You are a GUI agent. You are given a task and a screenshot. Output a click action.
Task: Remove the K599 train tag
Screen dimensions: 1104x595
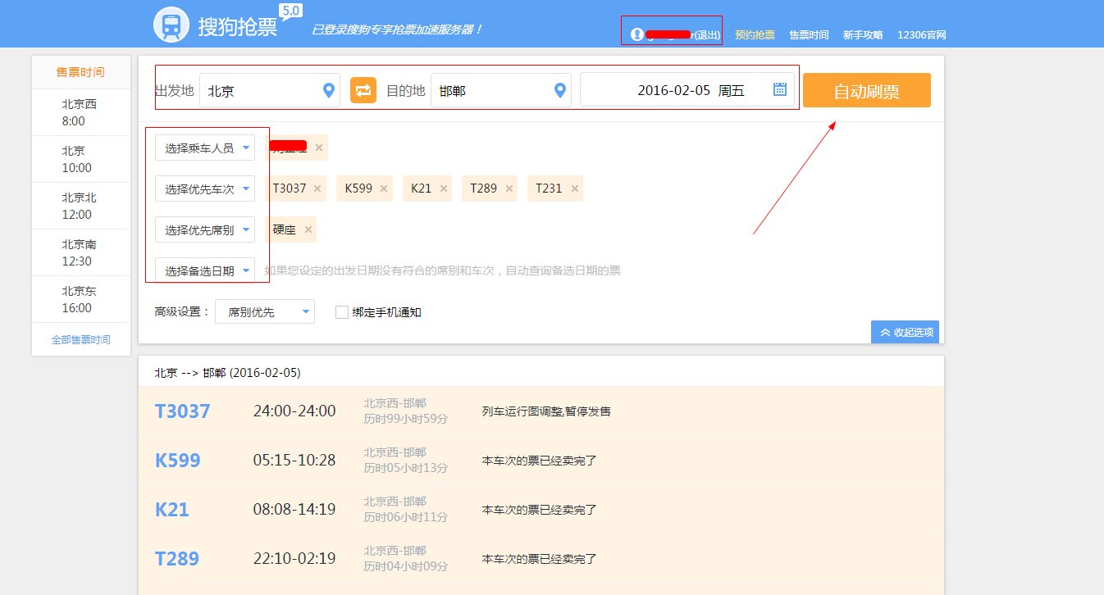[383, 188]
